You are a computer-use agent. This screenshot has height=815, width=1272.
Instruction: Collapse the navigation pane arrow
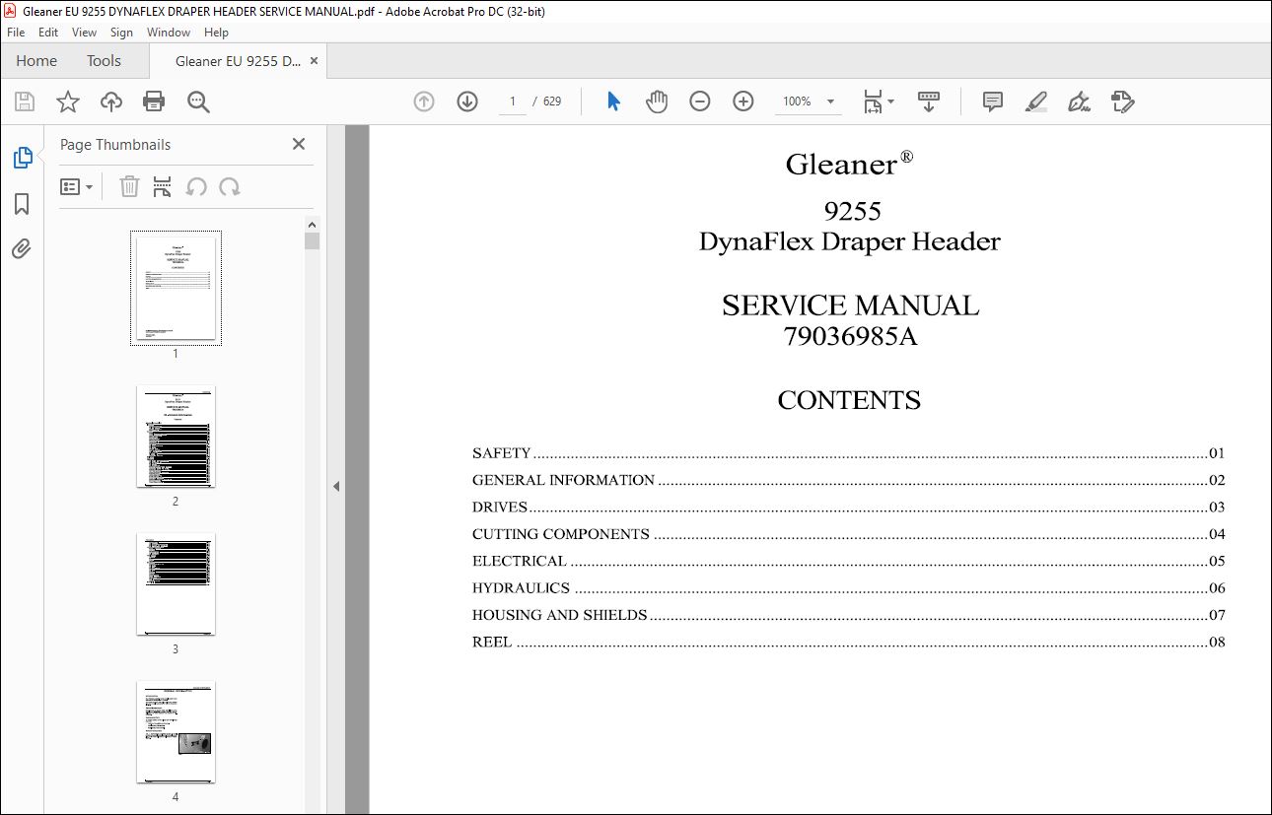pos(336,486)
